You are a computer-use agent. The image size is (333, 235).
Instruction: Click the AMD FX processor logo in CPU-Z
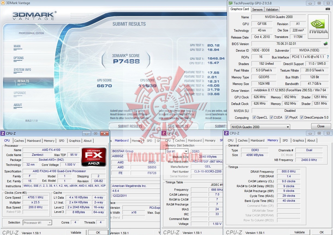94,157
